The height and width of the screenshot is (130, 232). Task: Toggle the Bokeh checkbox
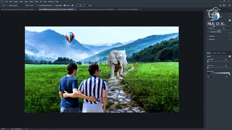tap(230, 56)
